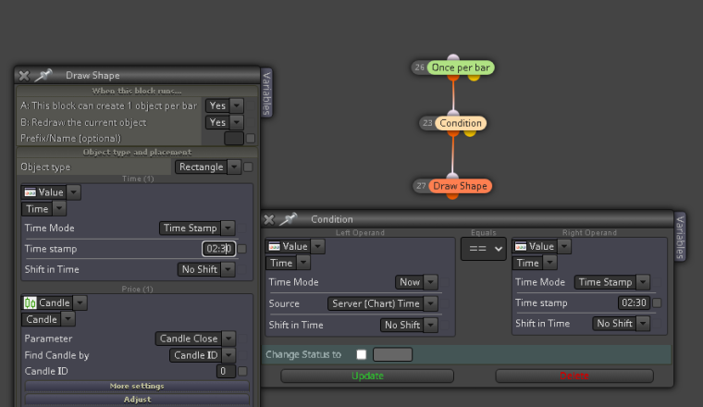Open Candle Close parameter dropdown

[195, 339]
